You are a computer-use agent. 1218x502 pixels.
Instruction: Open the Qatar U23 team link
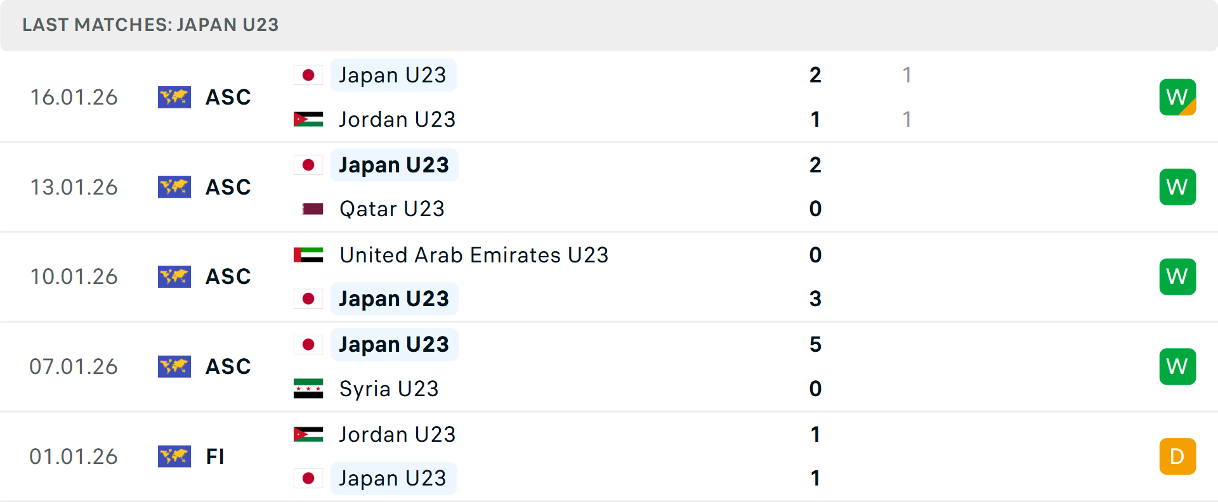point(392,209)
